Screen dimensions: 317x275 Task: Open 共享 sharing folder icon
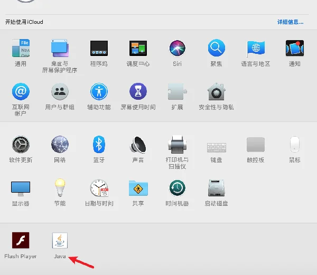click(x=138, y=188)
